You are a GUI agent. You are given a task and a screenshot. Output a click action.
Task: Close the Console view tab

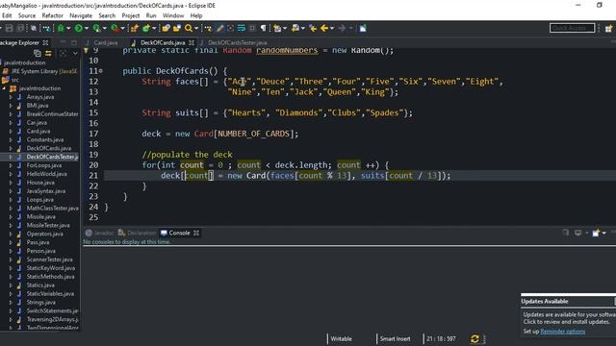pos(196,233)
